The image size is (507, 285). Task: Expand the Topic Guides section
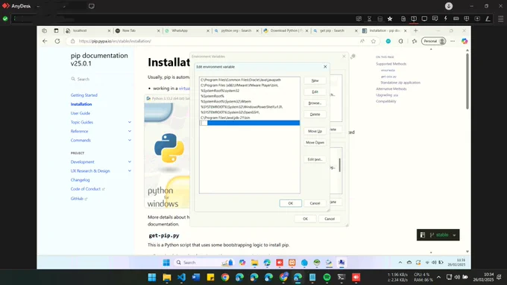click(129, 122)
